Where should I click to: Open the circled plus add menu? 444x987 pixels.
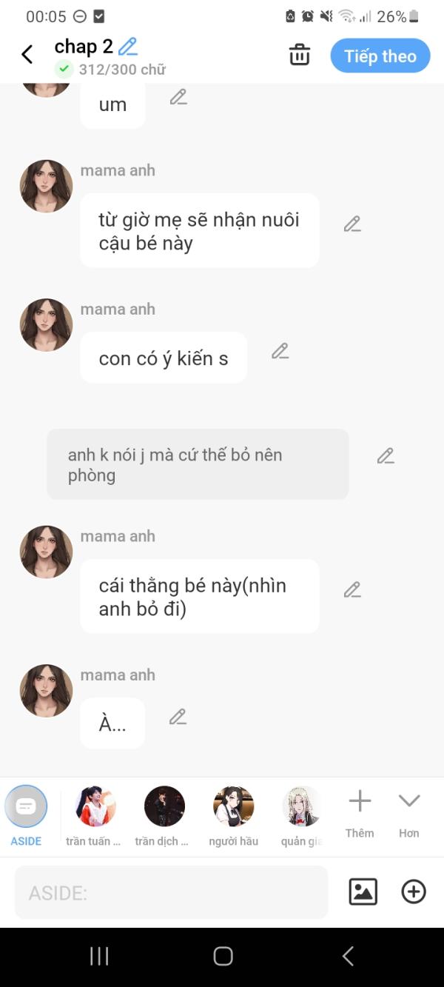click(414, 891)
